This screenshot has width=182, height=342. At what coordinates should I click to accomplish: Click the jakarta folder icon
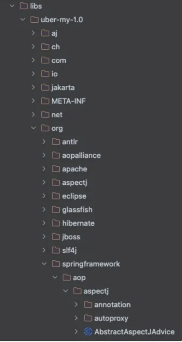45,88
